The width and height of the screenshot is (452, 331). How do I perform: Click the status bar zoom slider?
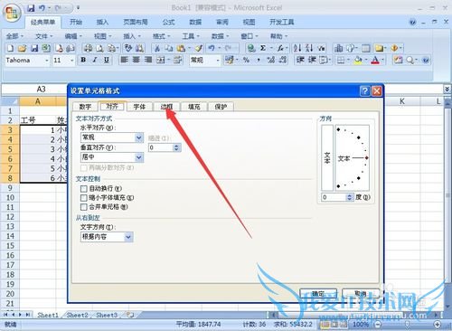click(408, 325)
